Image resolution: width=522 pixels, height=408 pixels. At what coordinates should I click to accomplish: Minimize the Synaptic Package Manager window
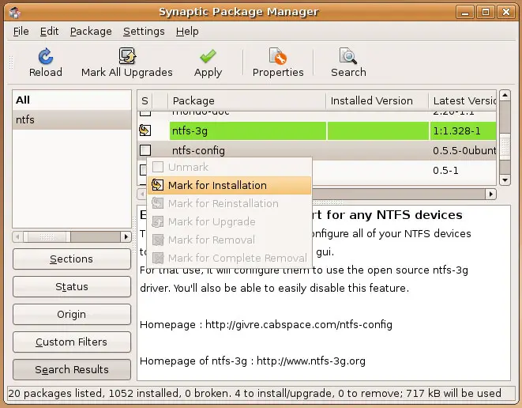[x=465, y=13]
